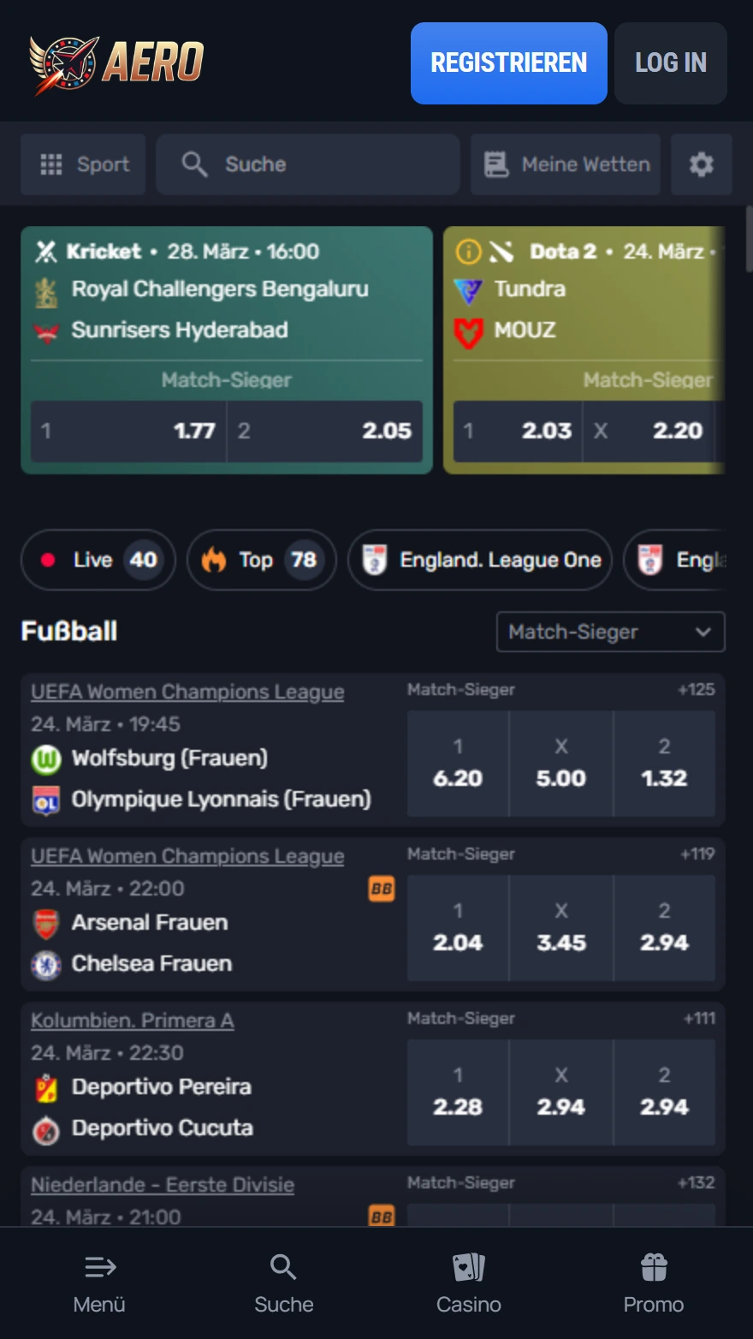Toggle the Live events filter
Image resolution: width=753 pixels, height=1339 pixels.
click(x=98, y=560)
